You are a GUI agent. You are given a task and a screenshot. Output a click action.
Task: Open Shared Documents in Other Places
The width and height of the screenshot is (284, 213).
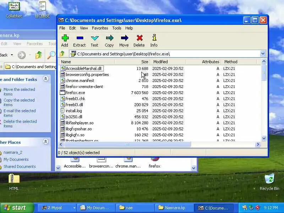coord(20,166)
